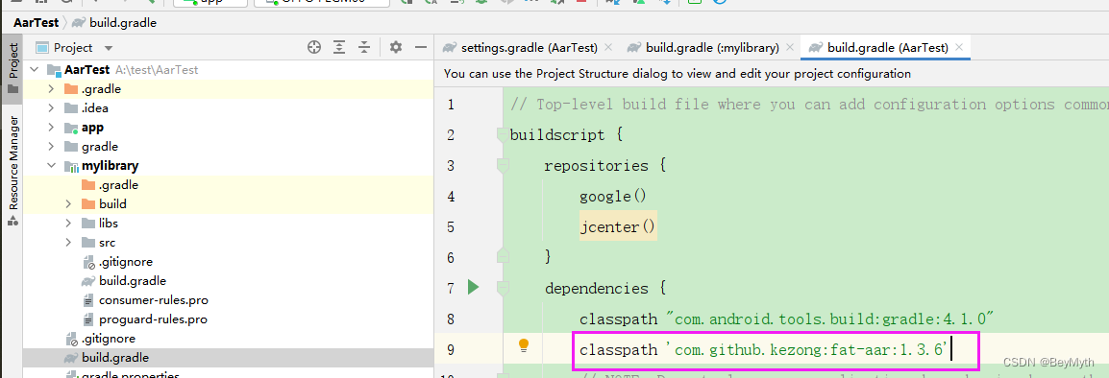1109x378 pixels.
Task: Click the Project Structure notification banner
Action: pos(771,74)
